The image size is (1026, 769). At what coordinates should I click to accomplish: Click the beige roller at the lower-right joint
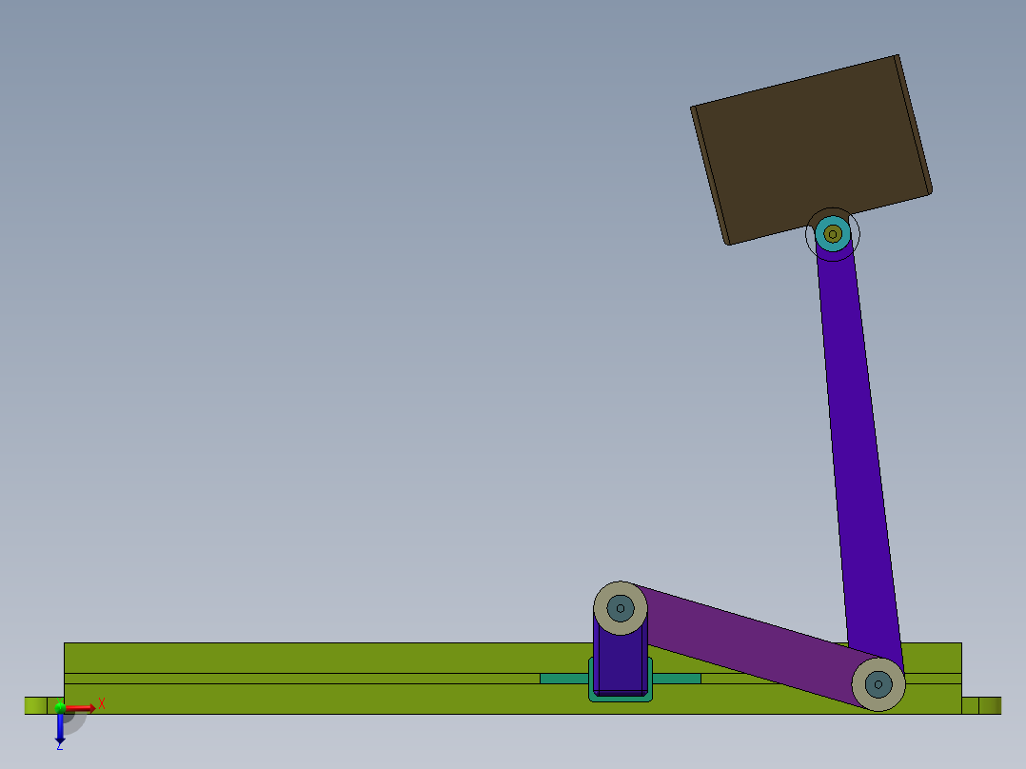(878, 684)
